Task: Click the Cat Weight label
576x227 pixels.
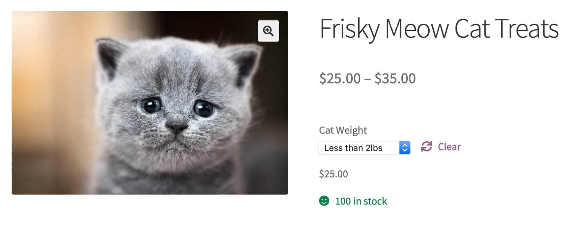Action: (343, 130)
